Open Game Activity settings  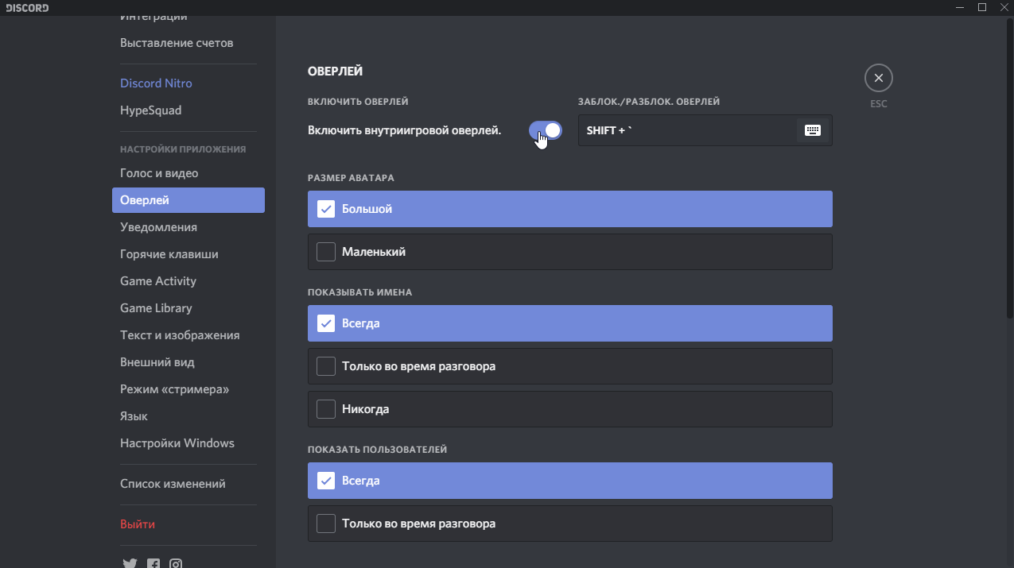[157, 280]
